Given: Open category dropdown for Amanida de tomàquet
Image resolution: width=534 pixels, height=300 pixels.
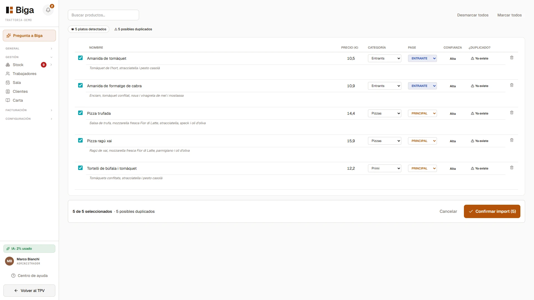Looking at the screenshot, I should 385,58.
